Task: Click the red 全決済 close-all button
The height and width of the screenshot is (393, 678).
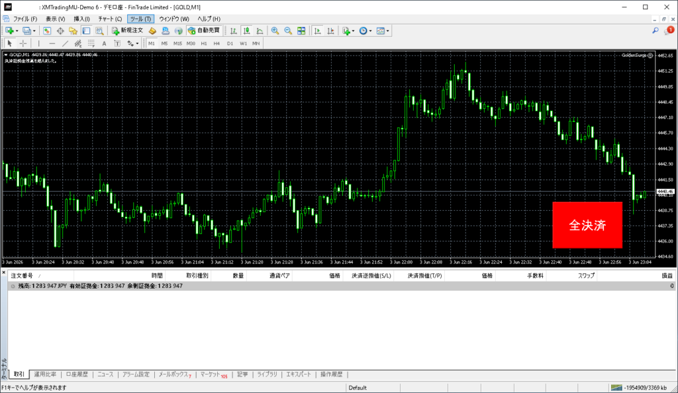Action: (587, 225)
